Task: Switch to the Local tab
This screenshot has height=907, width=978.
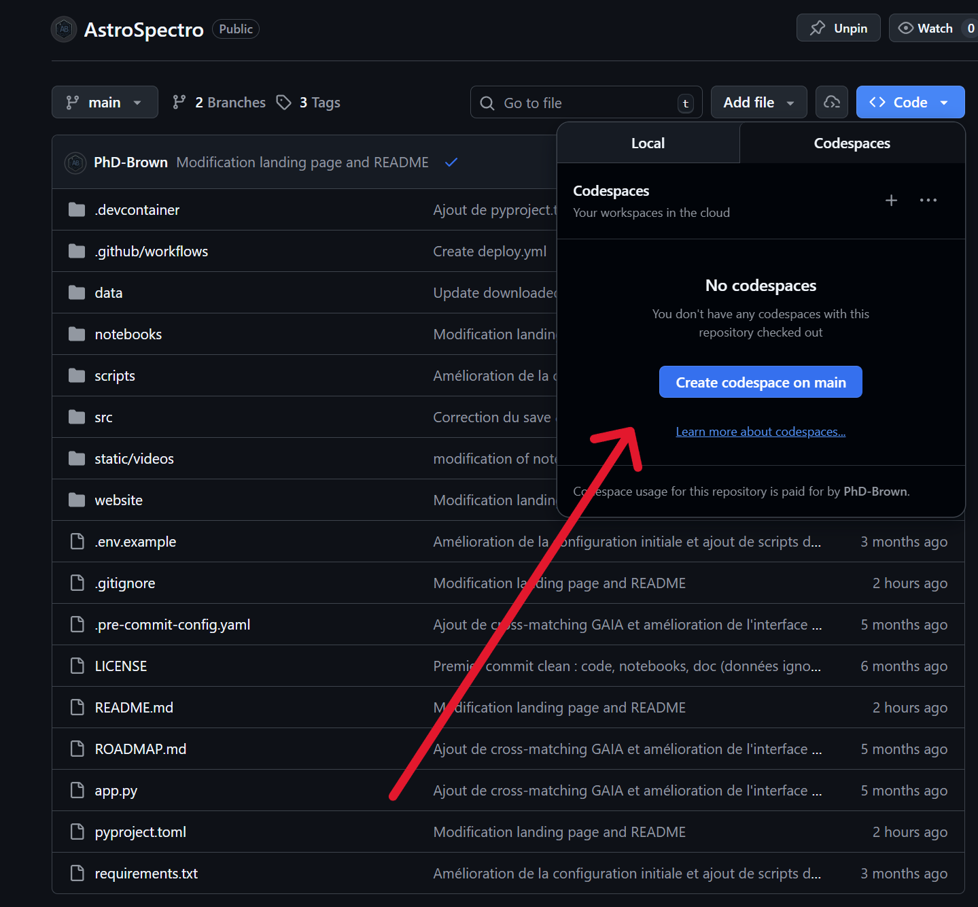Action: pos(648,143)
